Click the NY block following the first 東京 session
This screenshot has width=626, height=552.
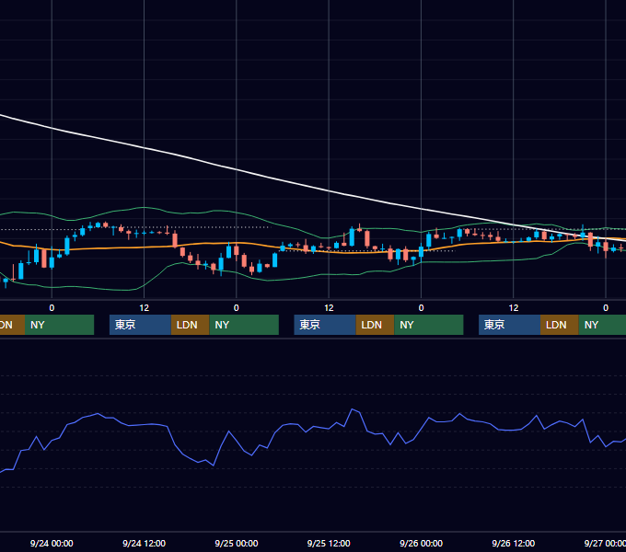point(244,325)
